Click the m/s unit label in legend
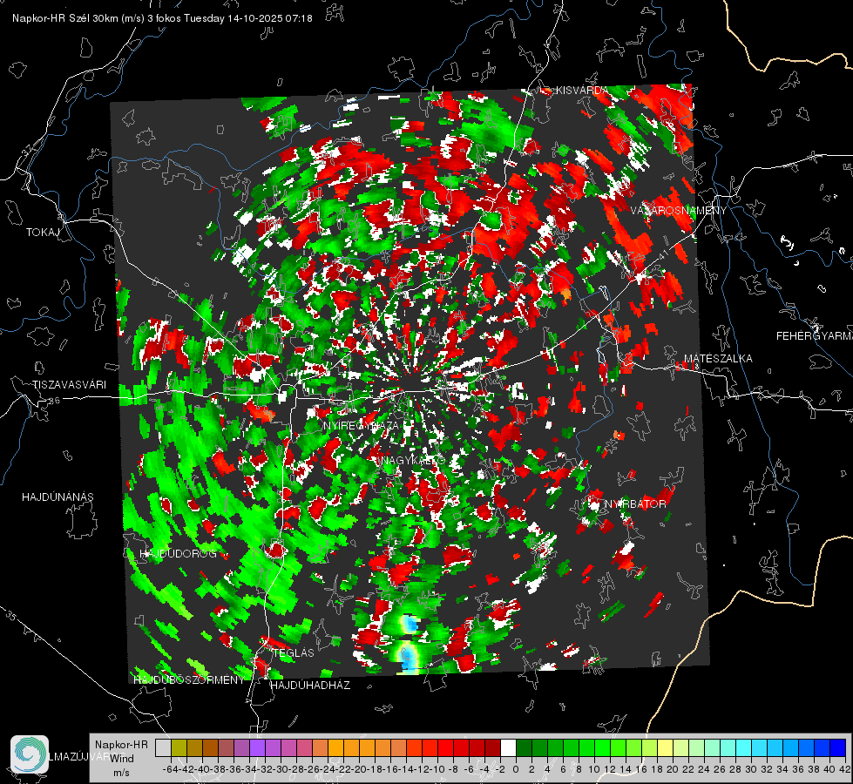Image resolution: width=853 pixels, height=784 pixels. (x=122, y=773)
